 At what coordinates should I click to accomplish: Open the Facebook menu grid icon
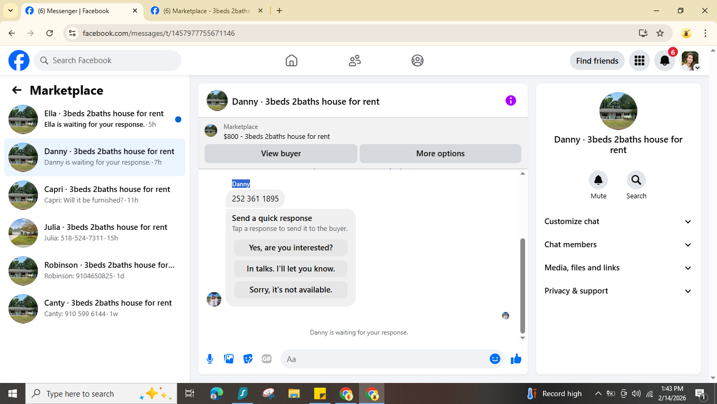pos(640,60)
